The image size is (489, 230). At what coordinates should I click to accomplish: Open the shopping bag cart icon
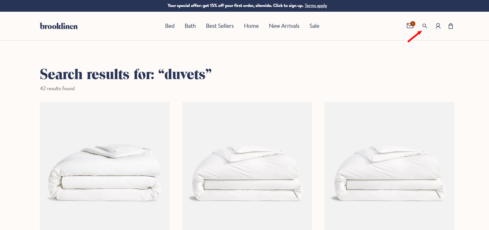tap(451, 26)
